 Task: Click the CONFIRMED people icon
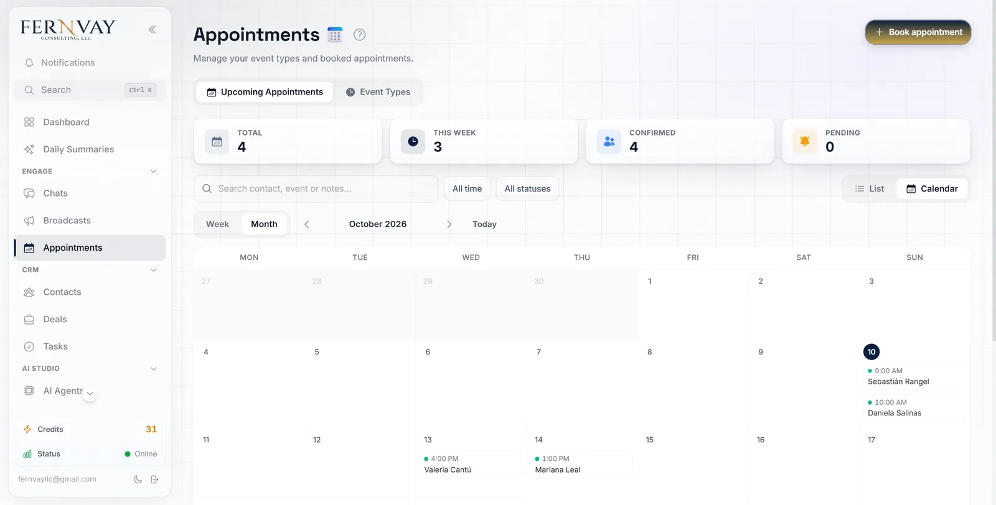coord(609,142)
